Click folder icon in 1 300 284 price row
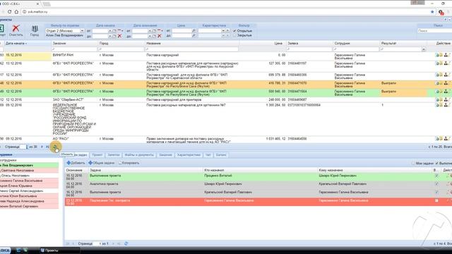 441,105
